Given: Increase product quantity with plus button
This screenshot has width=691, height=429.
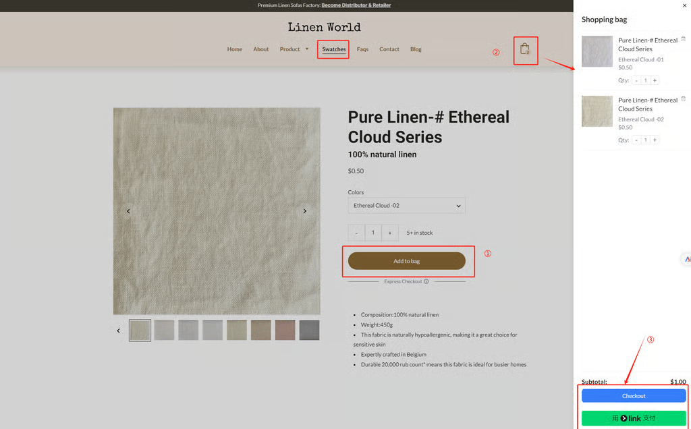Looking at the screenshot, I should (389, 233).
